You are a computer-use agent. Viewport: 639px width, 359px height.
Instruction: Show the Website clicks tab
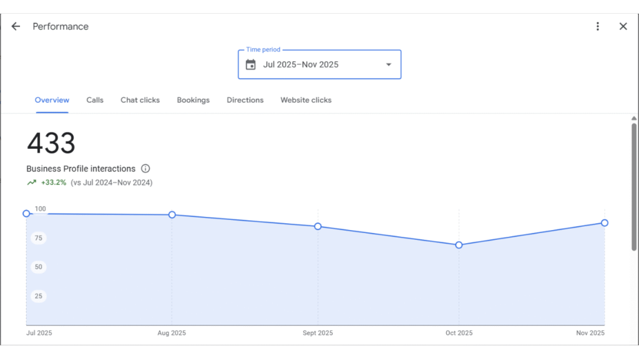tap(306, 100)
